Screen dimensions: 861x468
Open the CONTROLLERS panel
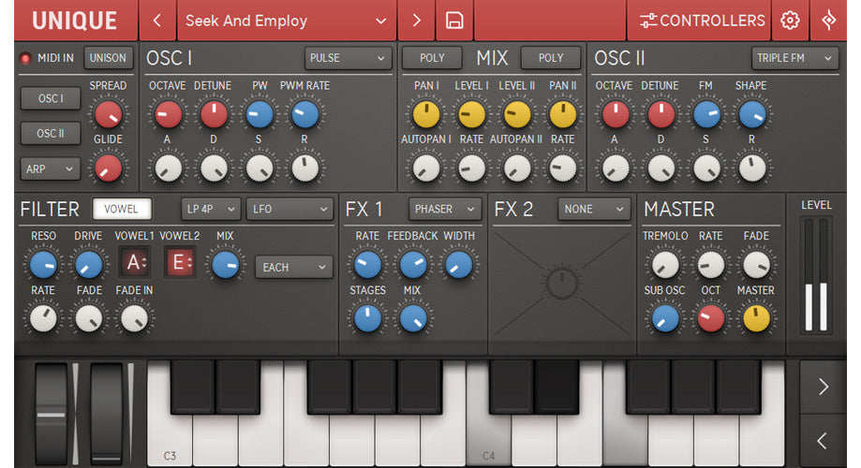tap(702, 21)
